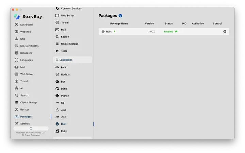Close the ServBay window

(13, 10)
